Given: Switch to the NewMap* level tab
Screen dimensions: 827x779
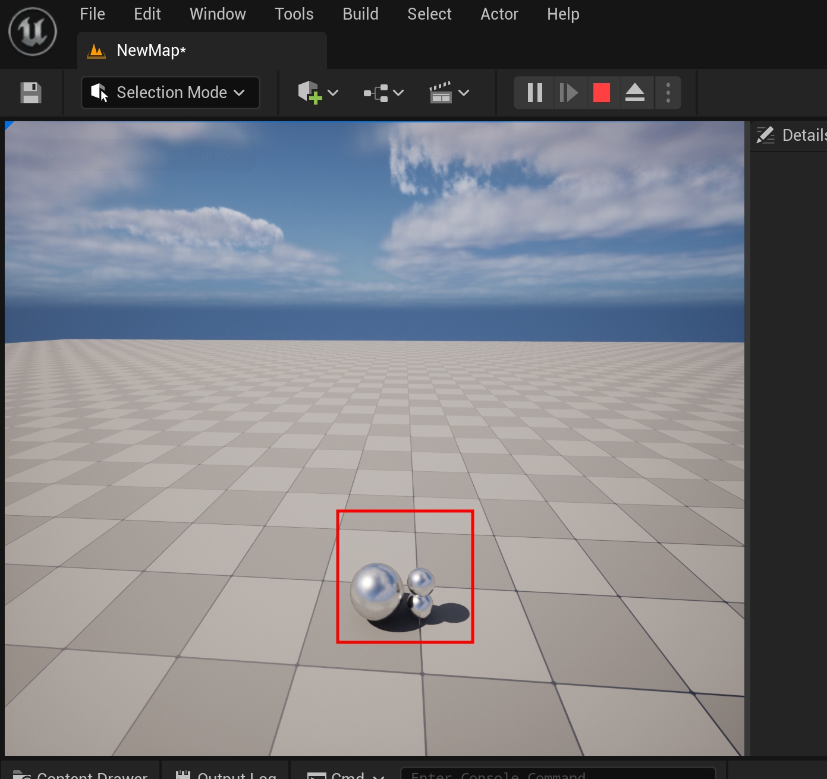Looking at the screenshot, I should coord(202,51).
